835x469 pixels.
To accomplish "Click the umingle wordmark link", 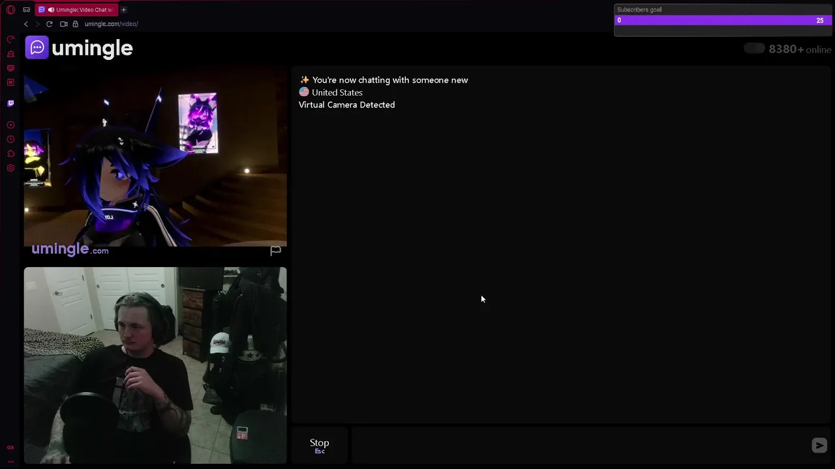I will (92, 48).
